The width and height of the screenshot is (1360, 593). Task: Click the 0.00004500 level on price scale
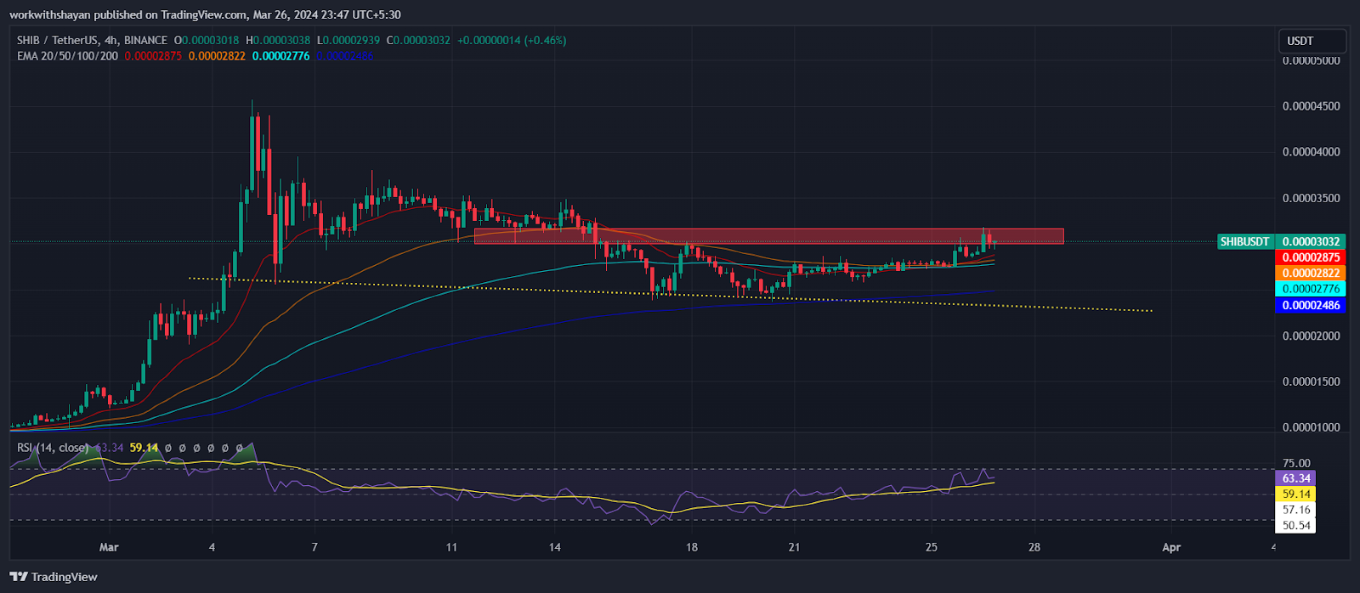[1311, 106]
